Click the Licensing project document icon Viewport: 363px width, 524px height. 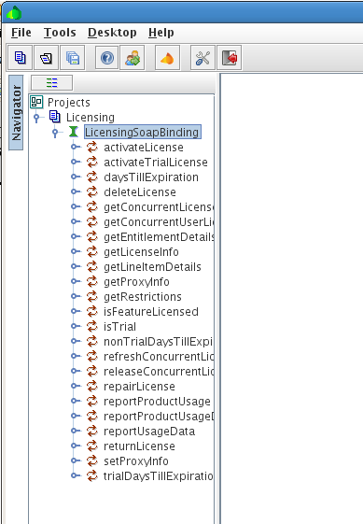click(55, 117)
